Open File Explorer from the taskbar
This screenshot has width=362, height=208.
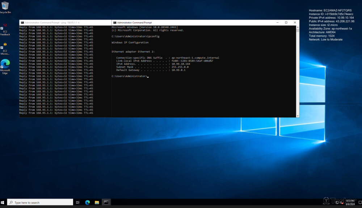(x=97, y=203)
